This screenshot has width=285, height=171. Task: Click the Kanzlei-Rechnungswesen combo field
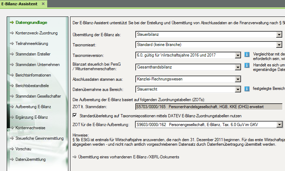tap(188, 79)
